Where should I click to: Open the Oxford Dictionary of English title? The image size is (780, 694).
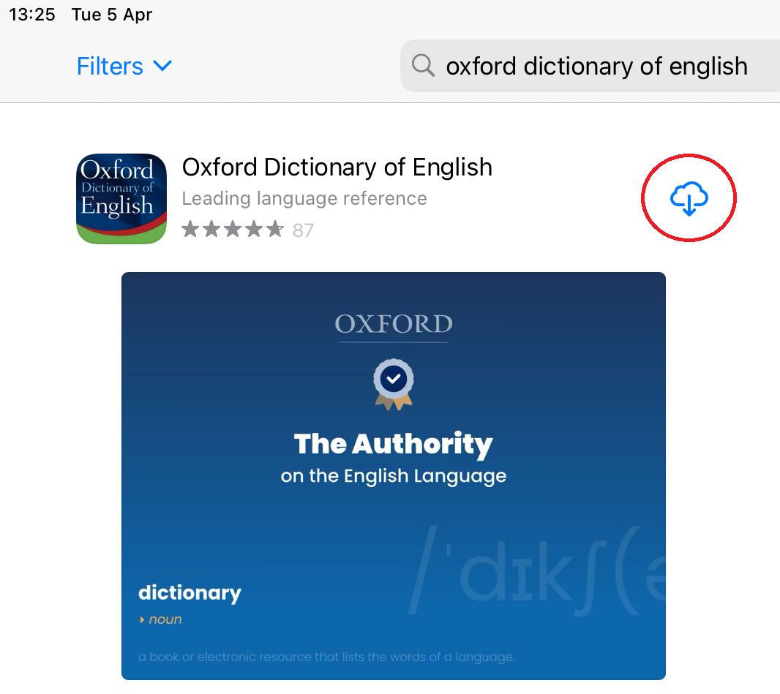pyautogui.click(x=337, y=167)
